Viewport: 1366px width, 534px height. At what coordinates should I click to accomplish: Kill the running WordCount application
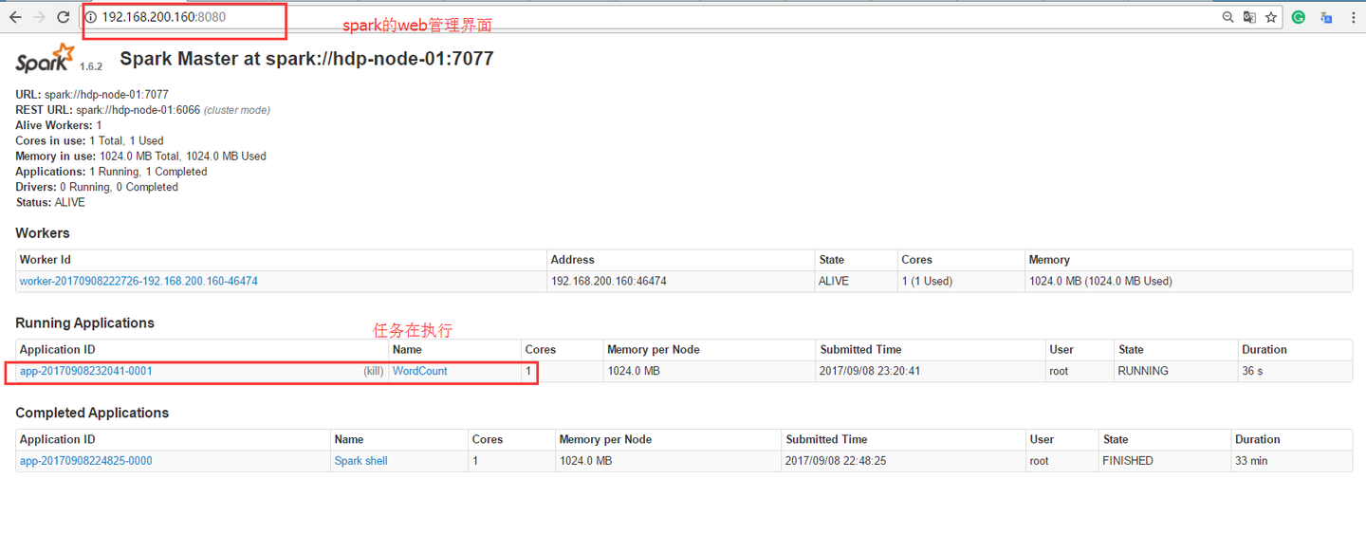point(373,371)
